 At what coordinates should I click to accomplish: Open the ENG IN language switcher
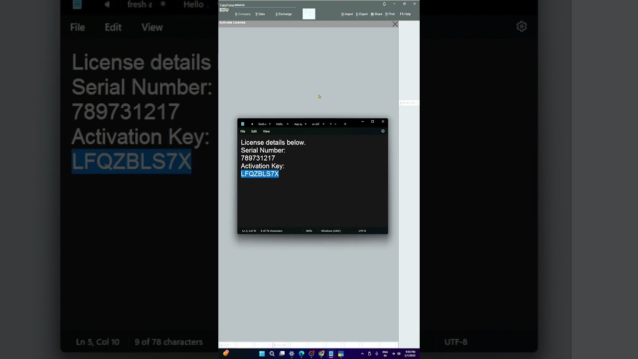point(385,354)
